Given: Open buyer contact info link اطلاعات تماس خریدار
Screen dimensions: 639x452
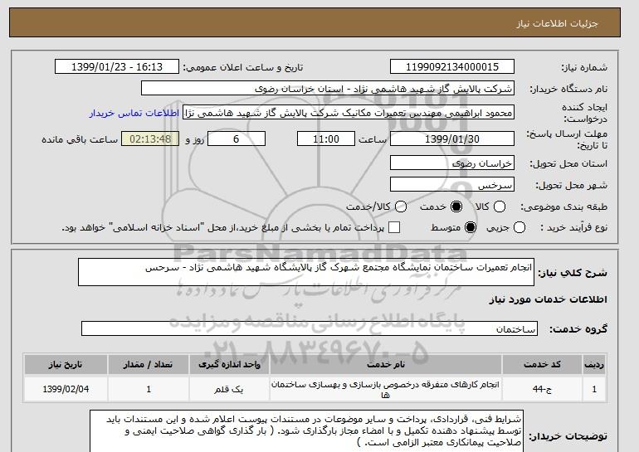Looking at the screenshot, I should (x=134, y=113).
